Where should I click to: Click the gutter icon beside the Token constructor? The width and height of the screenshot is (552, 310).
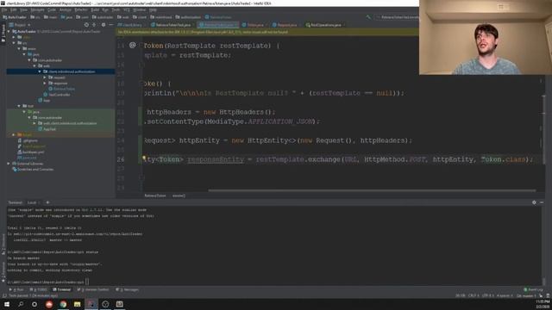[x=132, y=45]
